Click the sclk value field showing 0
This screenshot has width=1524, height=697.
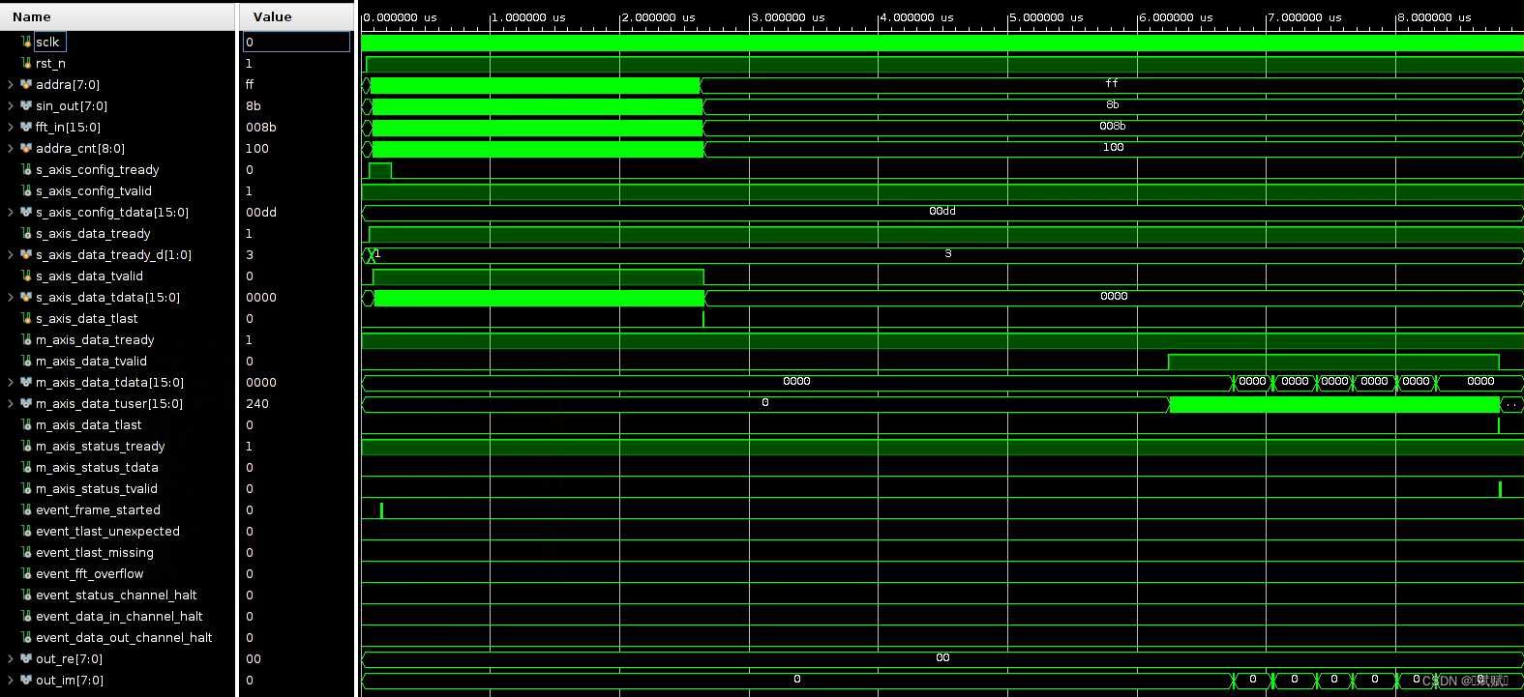(x=296, y=42)
